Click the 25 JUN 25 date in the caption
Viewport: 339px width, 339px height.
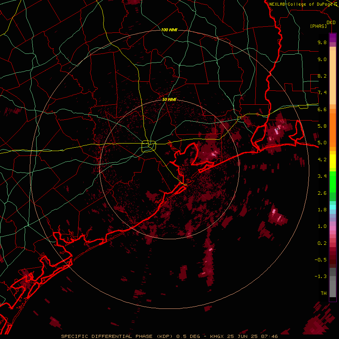click(x=242, y=336)
